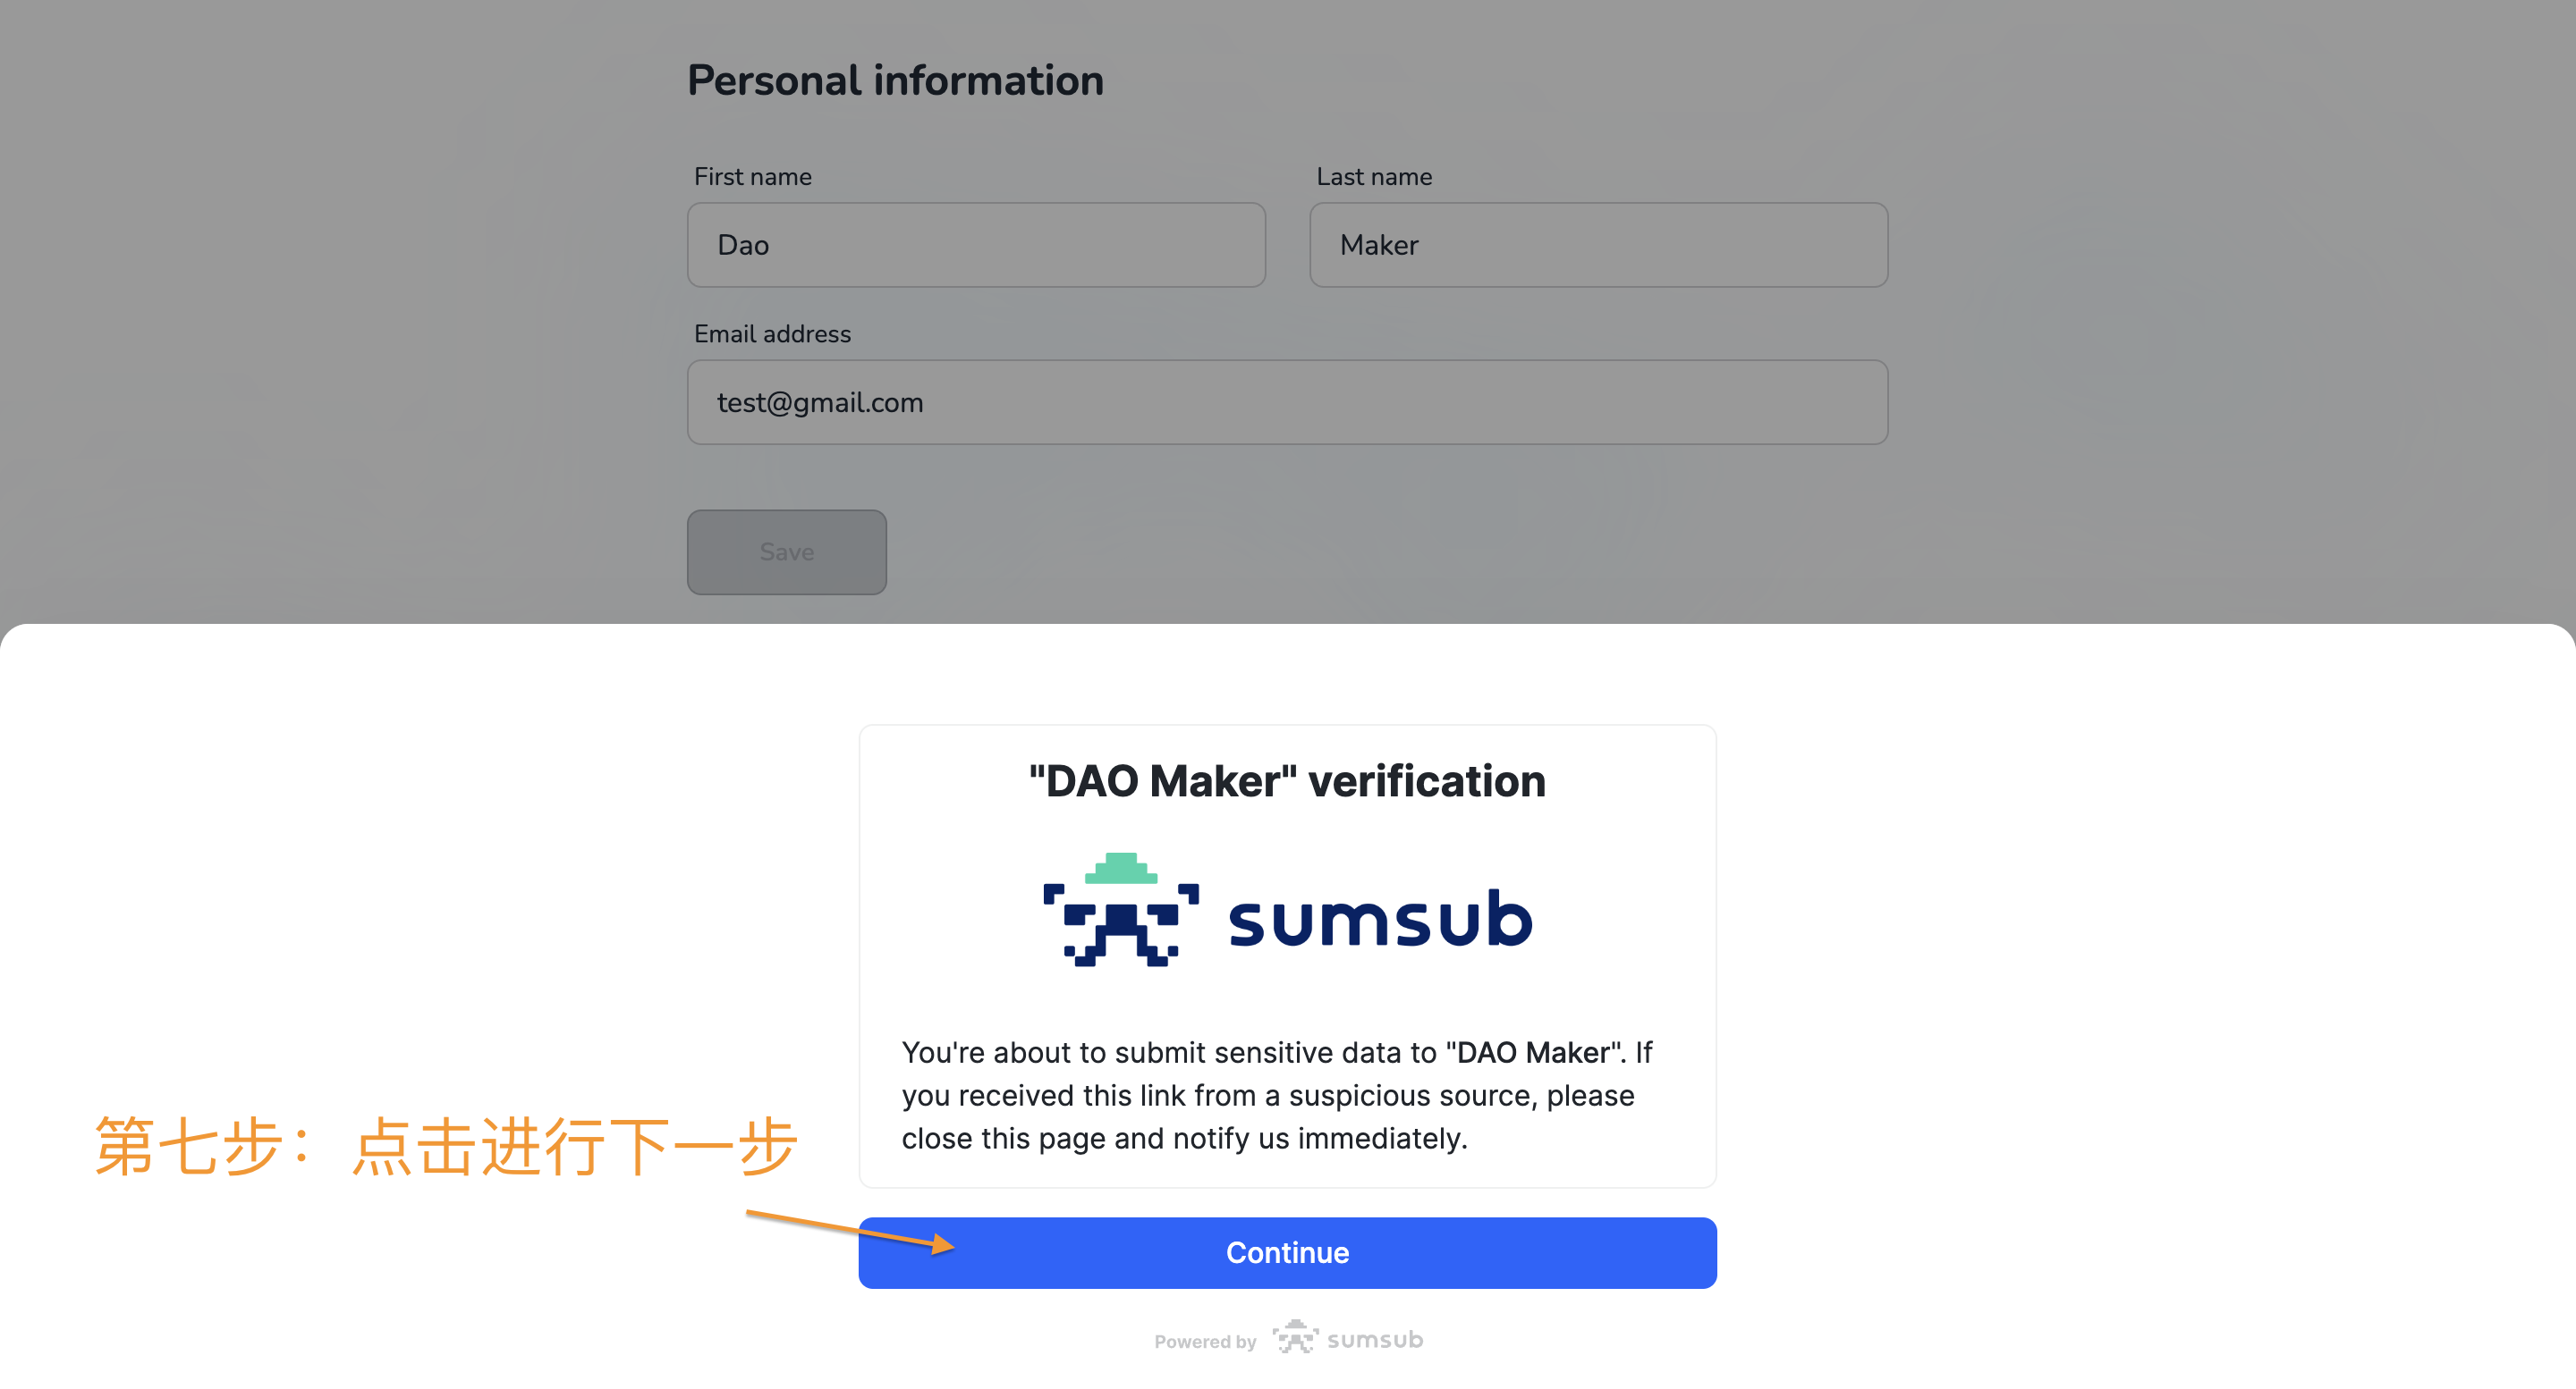The width and height of the screenshot is (2576, 1389).
Task: Click the small gray Sumsub mascot in the footer
Action: point(1295,1338)
